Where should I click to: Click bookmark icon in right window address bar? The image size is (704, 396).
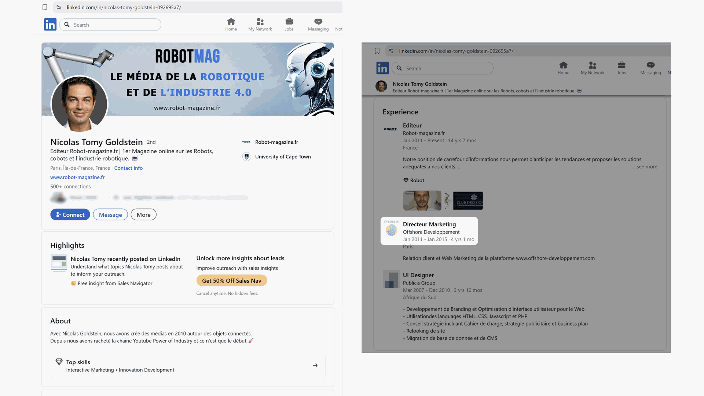(377, 51)
